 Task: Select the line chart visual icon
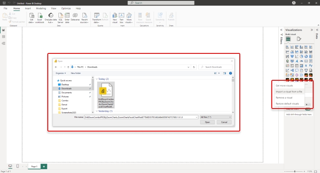click(x=287, y=52)
